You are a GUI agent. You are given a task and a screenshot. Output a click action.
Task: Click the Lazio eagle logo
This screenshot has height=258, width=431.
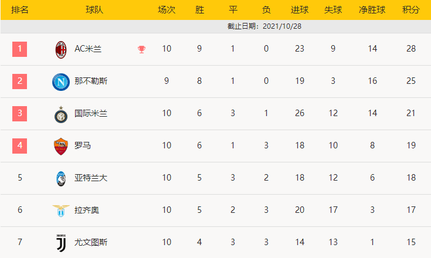[x=61, y=211]
